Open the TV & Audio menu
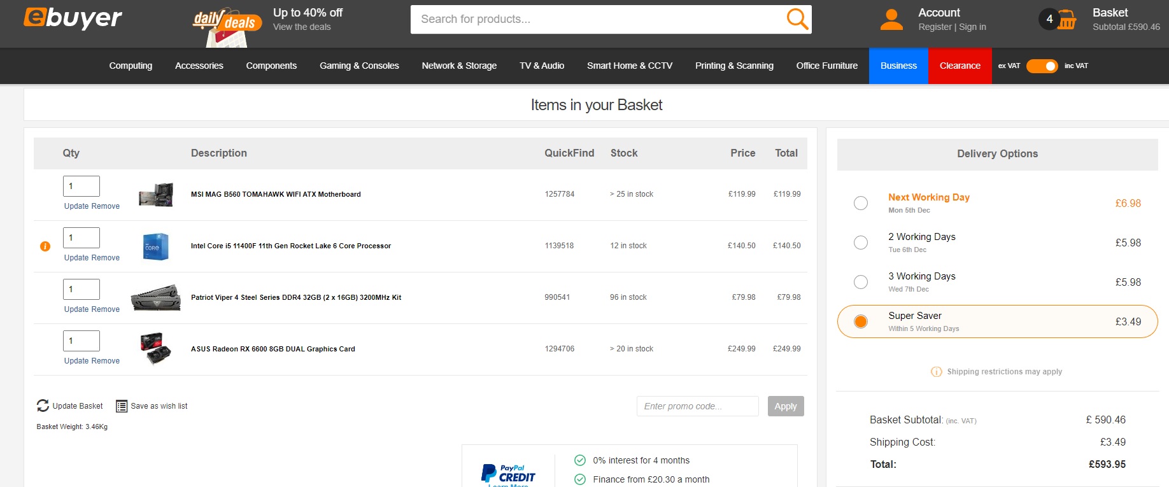This screenshot has width=1169, height=487. [542, 66]
